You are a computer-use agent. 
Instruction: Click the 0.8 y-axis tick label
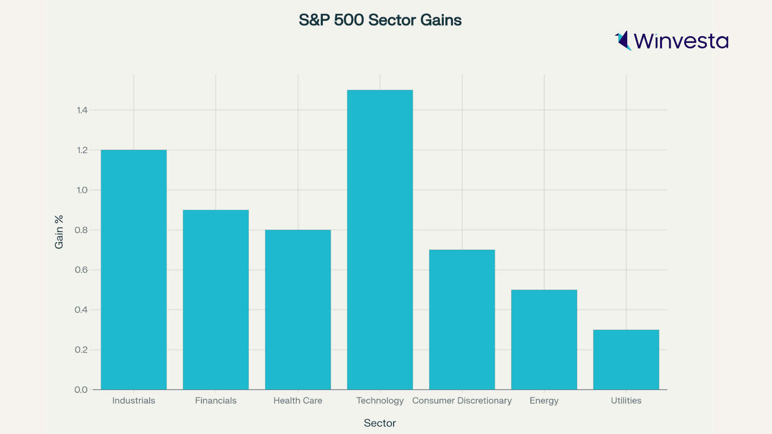[x=81, y=230]
